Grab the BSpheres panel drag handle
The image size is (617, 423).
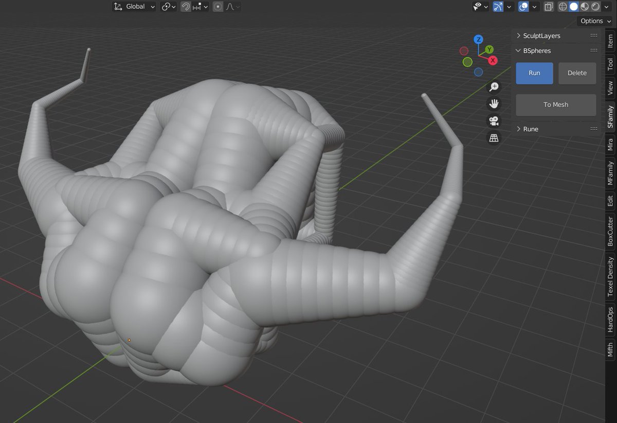[x=594, y=50]
